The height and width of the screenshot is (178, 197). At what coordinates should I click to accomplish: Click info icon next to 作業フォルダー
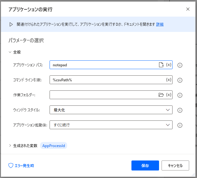pyautogui.click(x=180, y=95)
